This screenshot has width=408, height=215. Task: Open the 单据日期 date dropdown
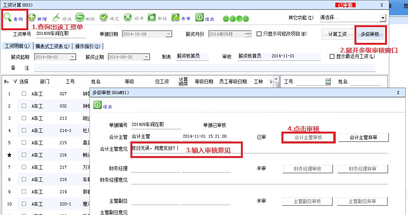click(169, 34)
